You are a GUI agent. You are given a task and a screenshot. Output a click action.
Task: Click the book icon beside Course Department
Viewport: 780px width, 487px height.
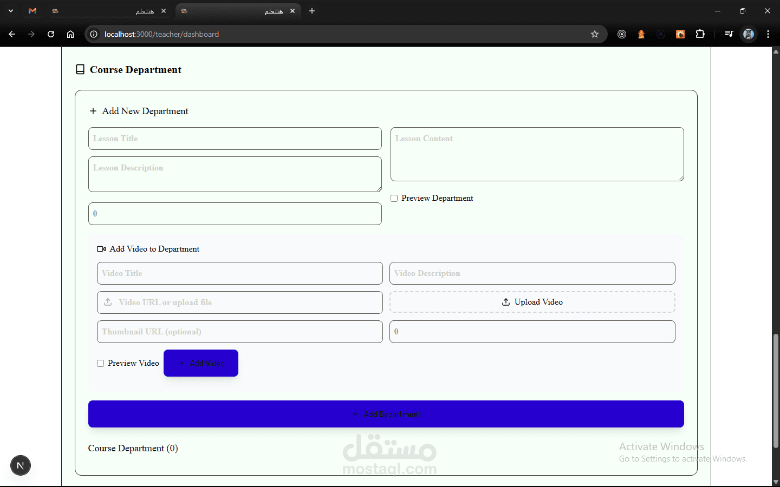80,70
